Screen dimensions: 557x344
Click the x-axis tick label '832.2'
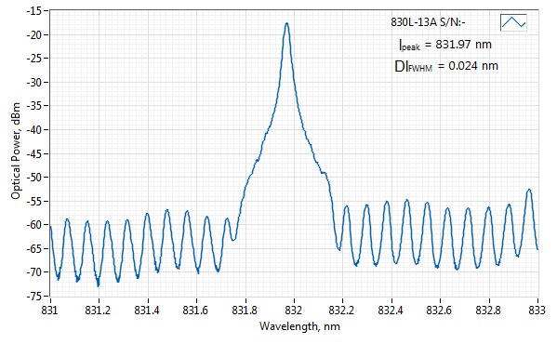coord(341,311)
